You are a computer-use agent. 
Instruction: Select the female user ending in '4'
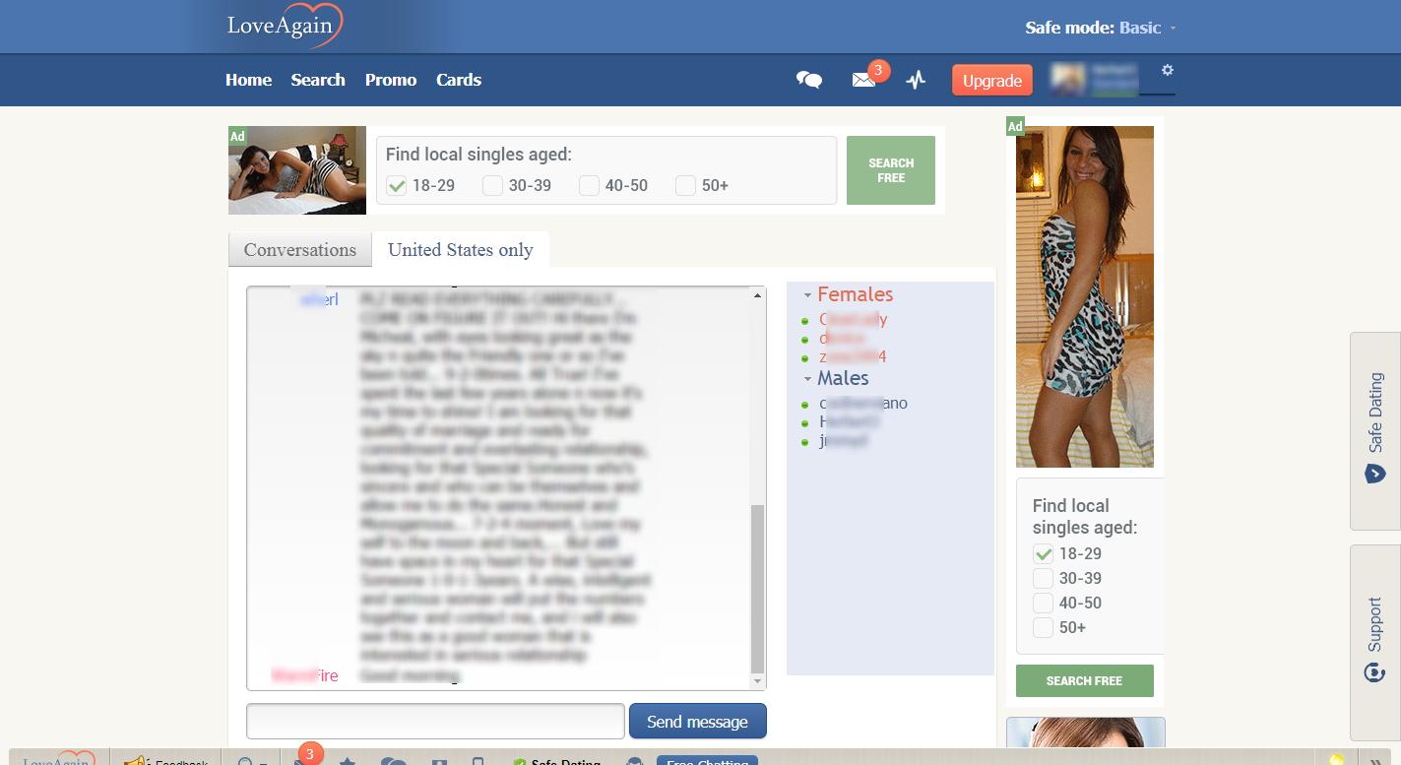tap(853, 356)
